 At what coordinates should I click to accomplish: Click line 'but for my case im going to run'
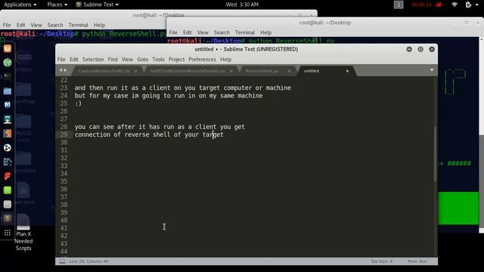click(x=169, y=96)
